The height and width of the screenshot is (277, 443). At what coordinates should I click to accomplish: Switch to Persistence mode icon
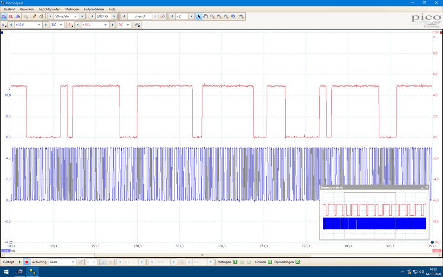click(x=11, y=16)
